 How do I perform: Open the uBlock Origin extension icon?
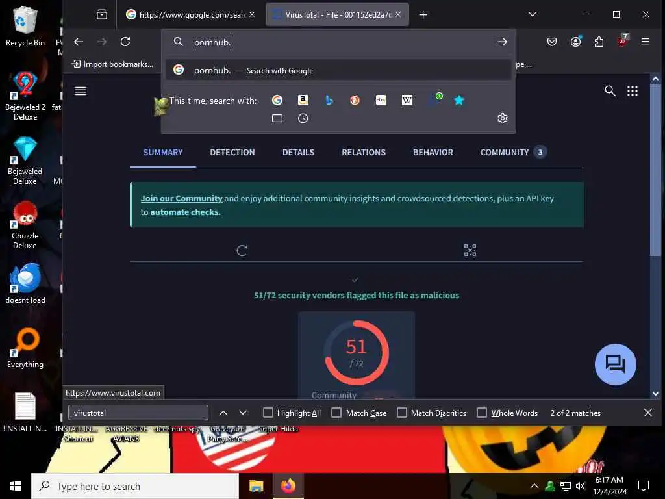[x=622, y=41]
